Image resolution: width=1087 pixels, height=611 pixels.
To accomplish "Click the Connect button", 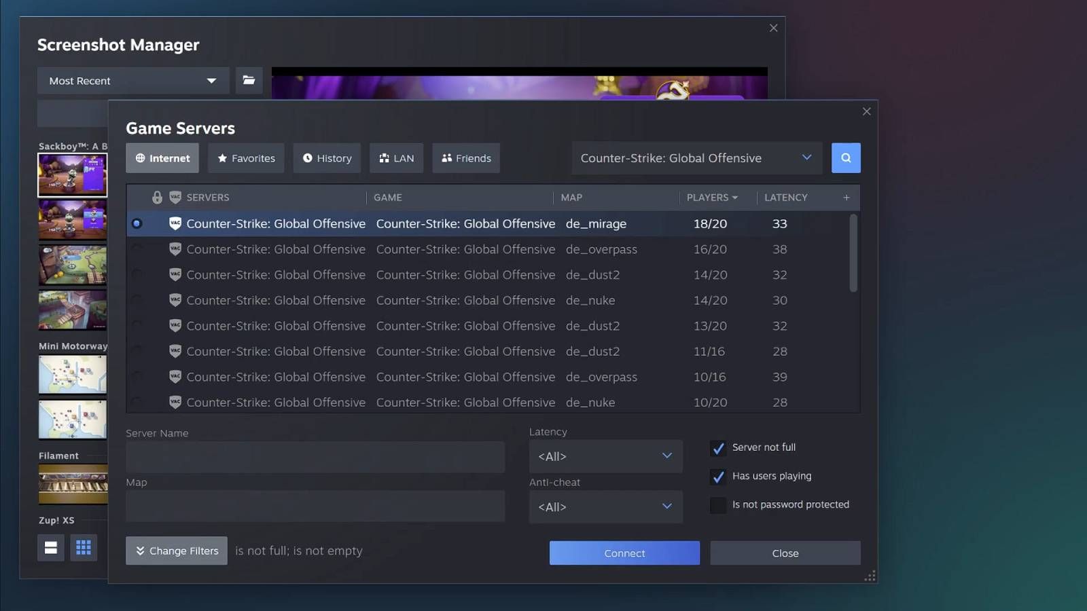I will tap(624, 553).
